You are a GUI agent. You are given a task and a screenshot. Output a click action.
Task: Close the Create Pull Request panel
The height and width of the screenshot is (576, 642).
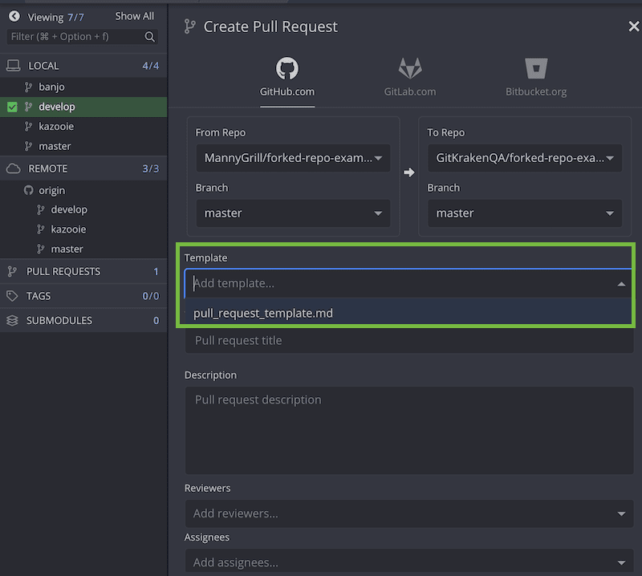pos(633,26)
